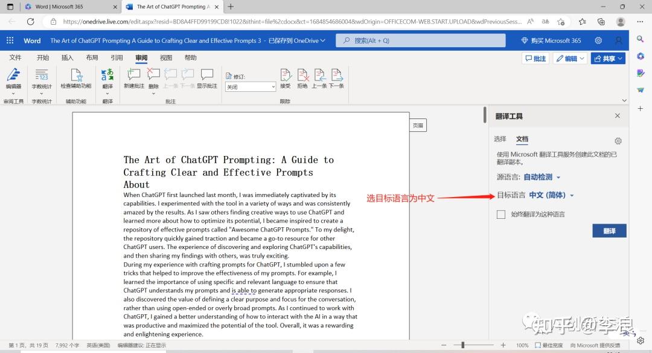Viewport: 652px width, 353px height.
Task: Open browser profile avatar
Action: coord(621,22)
